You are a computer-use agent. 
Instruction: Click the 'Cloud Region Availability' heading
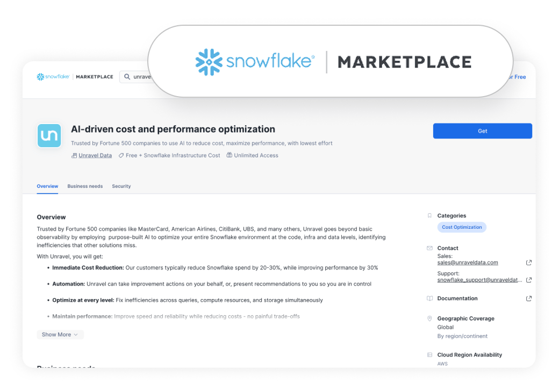pyautogui.click(x=470, y=355)
